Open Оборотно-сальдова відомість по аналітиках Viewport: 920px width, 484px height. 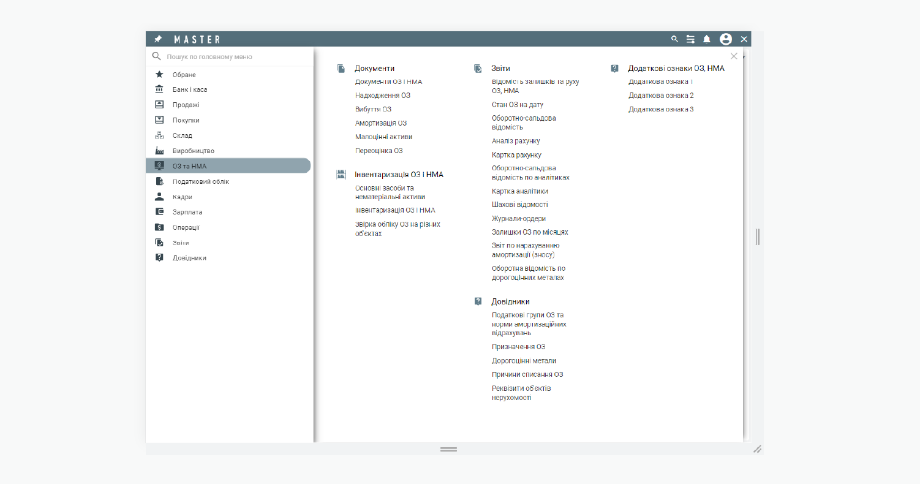(x=530, y=173)
